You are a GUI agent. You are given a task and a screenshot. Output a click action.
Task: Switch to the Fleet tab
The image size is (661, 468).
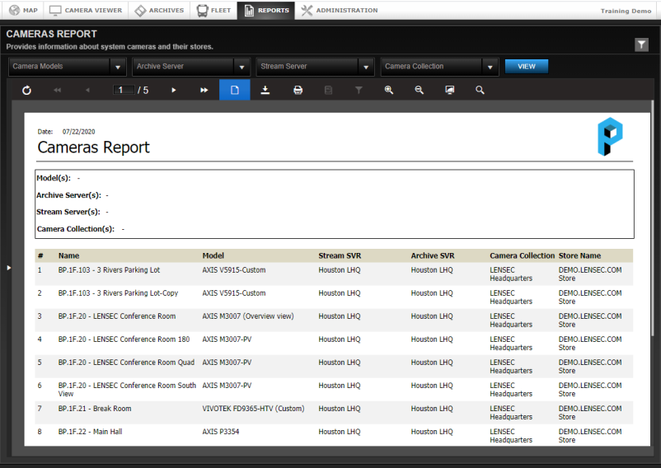coord(213,10)
